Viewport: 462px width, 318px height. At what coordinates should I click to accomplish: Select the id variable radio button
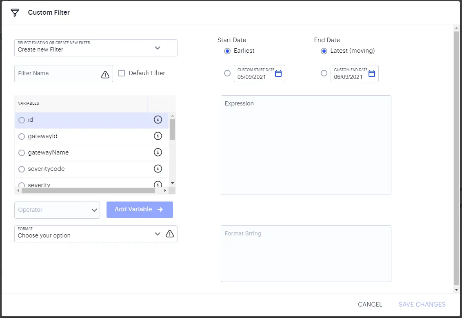coord(22,120)
